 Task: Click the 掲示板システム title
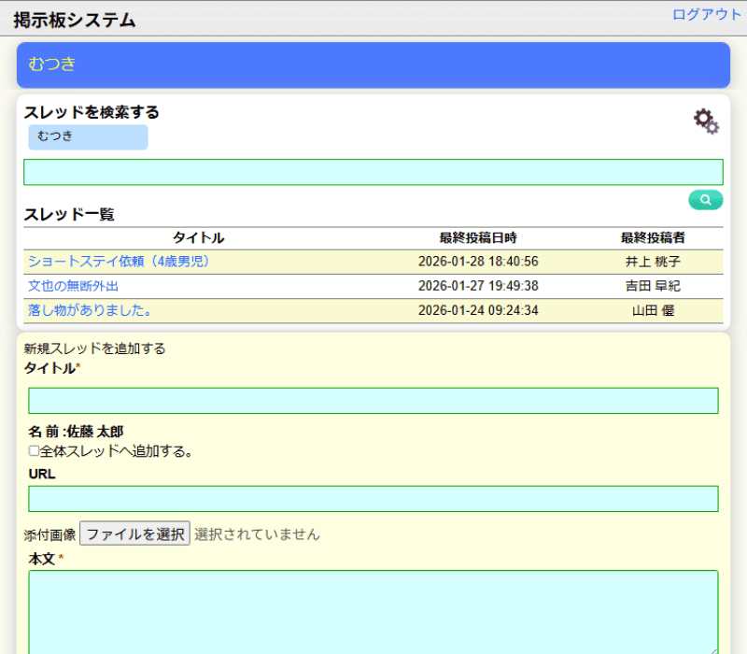[x=75, y=20]
